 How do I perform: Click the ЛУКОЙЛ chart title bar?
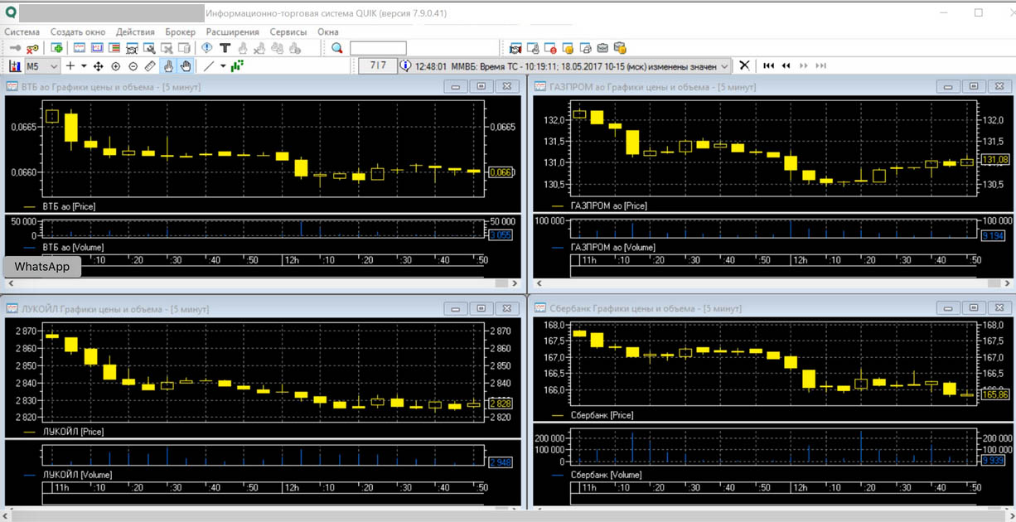263,308
